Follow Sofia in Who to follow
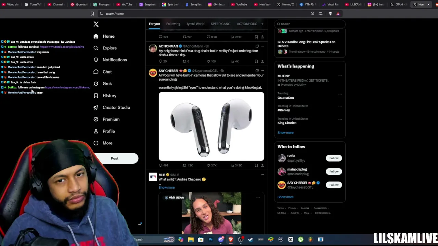The image size is (438, 246). coord(334,158)
